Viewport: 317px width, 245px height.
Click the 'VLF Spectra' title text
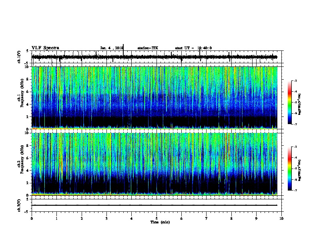tap(45, 48)
